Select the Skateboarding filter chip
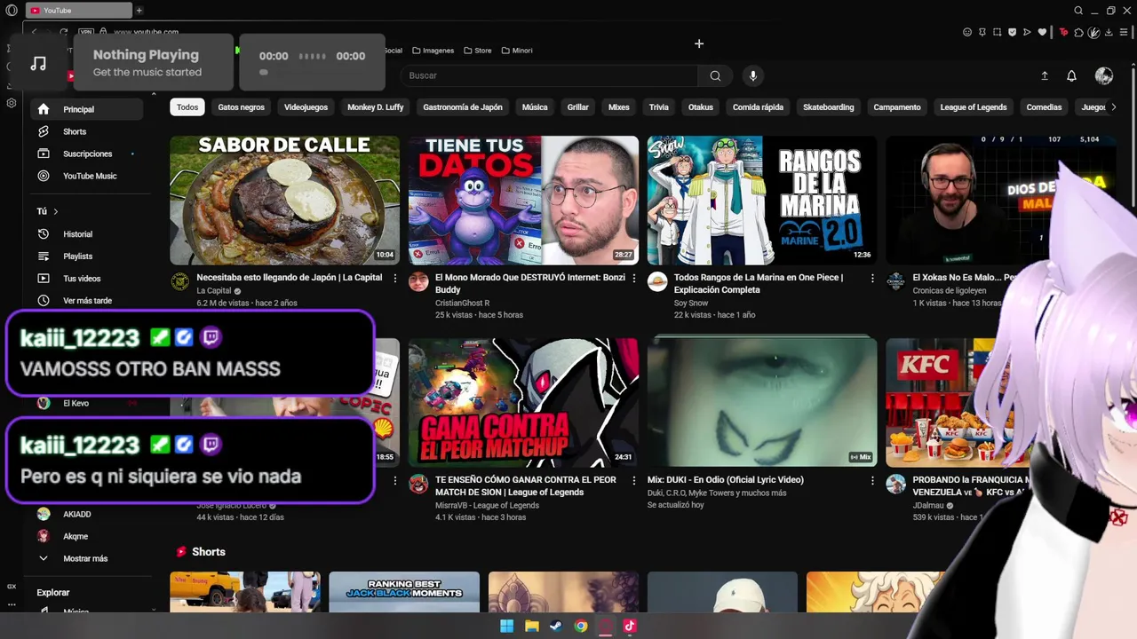 click(x=829, y=107)
